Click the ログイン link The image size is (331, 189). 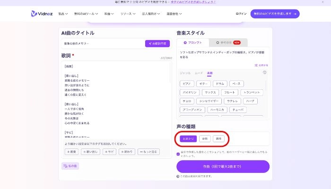click(x=241, y=14)
